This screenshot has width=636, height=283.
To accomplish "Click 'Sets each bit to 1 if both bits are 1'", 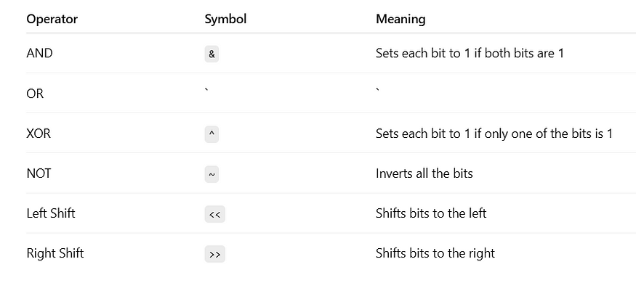I will point(470,53).
